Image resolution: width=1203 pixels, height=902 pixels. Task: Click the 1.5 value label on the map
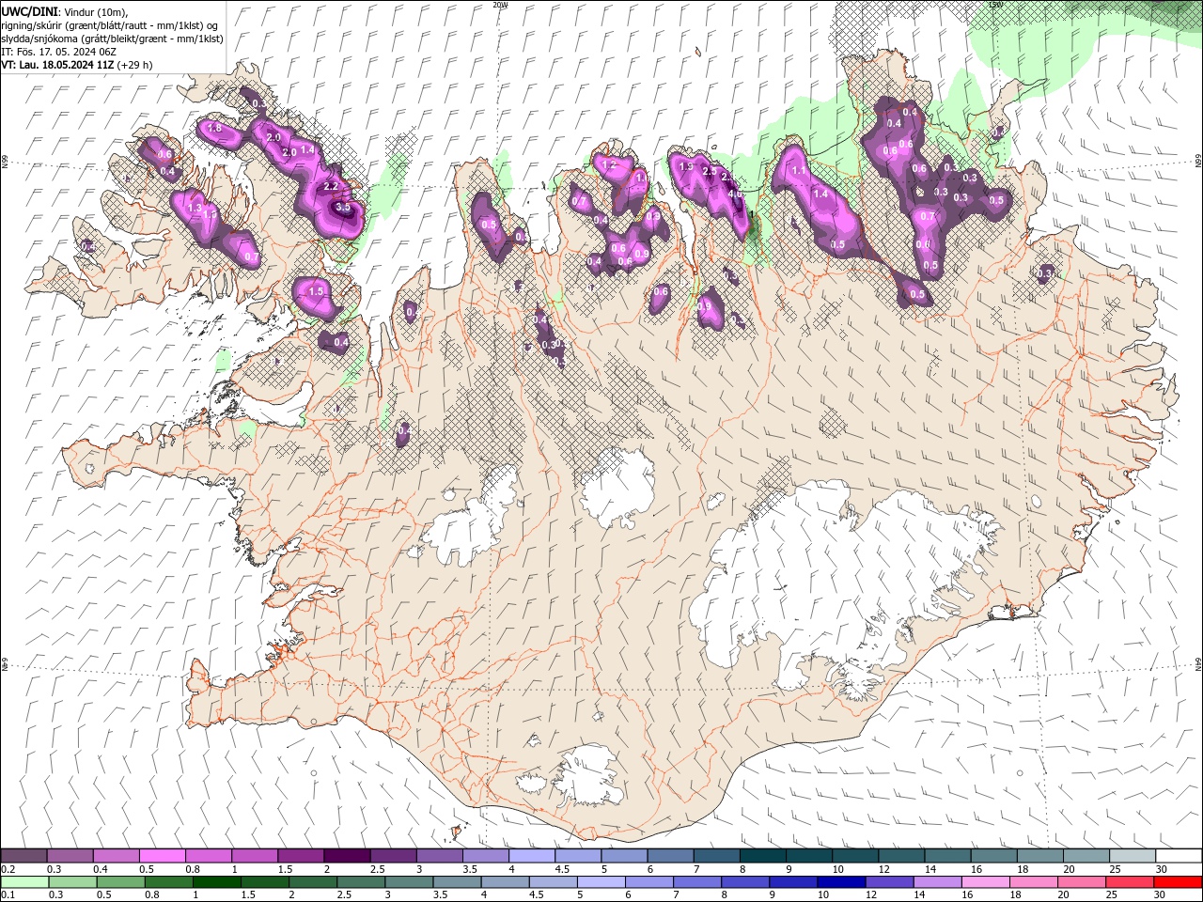[x=316, y=291]
